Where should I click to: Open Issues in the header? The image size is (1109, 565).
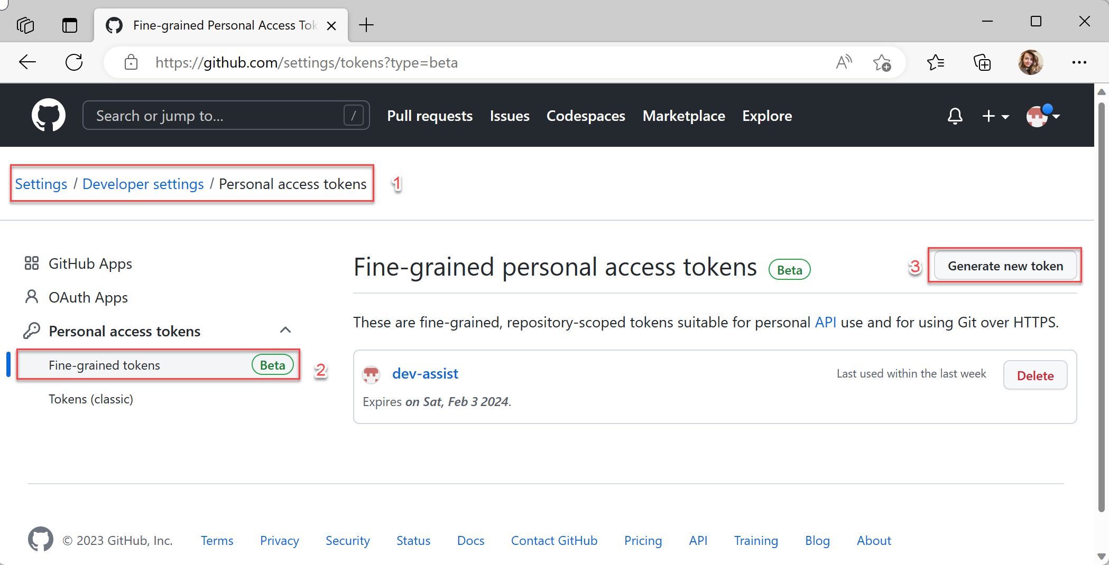(510, 116)
